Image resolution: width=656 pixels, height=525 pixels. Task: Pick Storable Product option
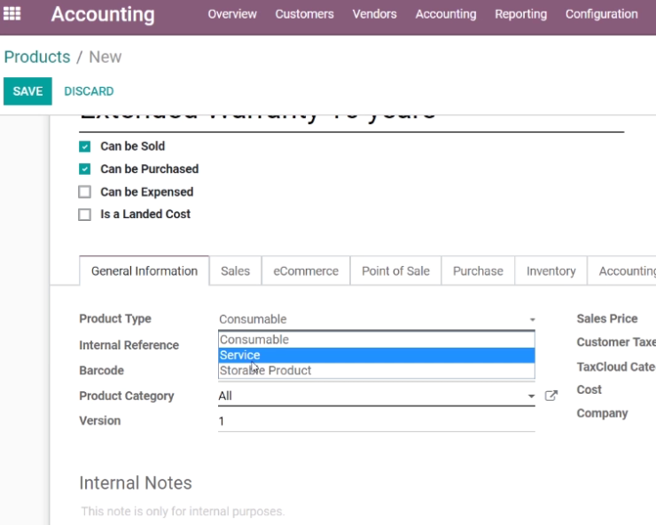(377, 371)
